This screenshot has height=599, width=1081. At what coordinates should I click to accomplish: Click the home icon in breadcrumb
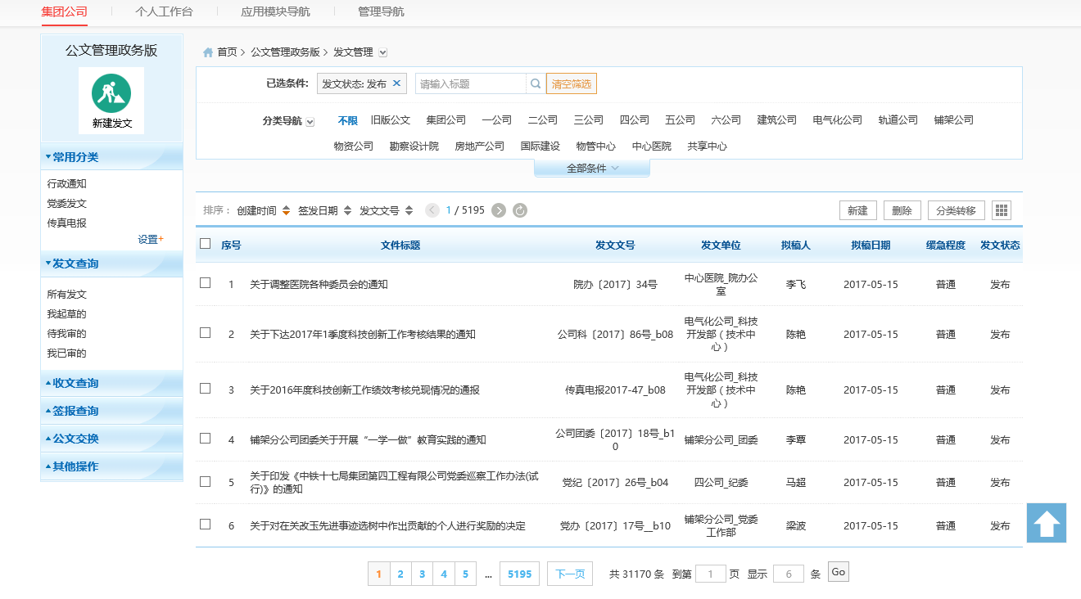(x=208, y=52)
